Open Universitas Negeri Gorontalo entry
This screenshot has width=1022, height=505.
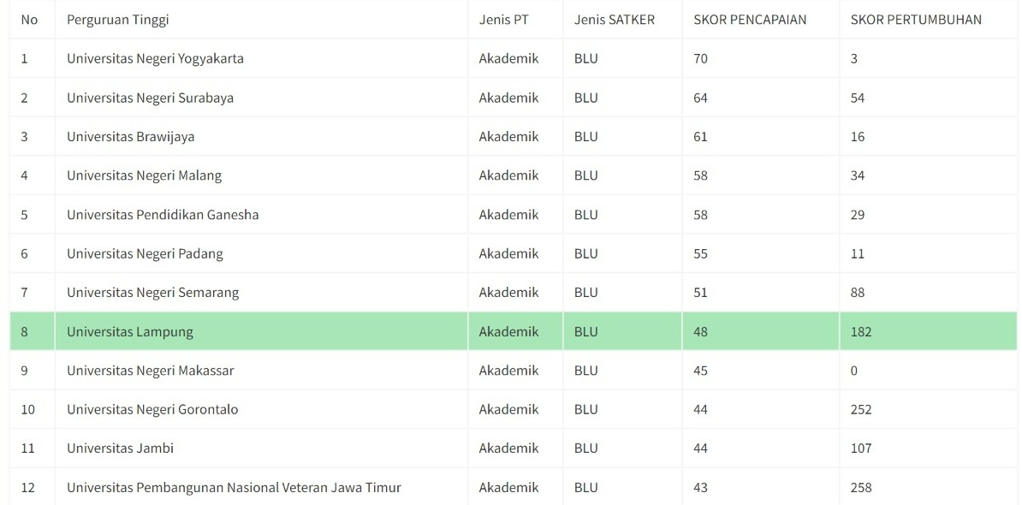click(x=152, y=410)
